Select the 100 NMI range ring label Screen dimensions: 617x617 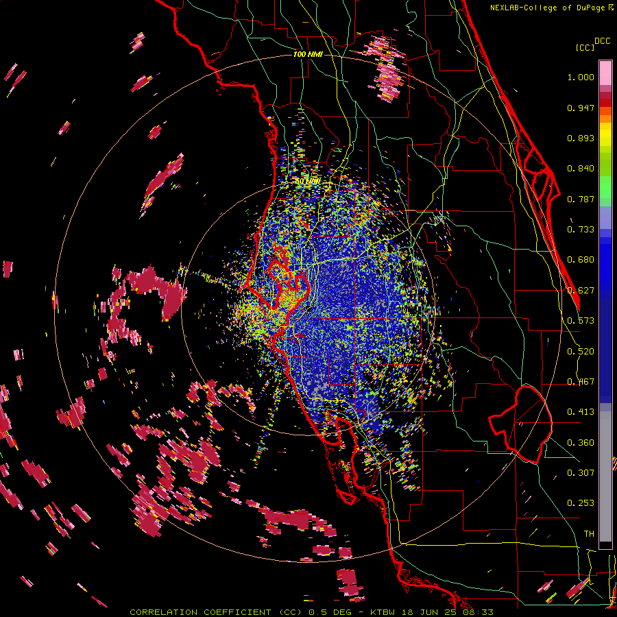point(308,54)
